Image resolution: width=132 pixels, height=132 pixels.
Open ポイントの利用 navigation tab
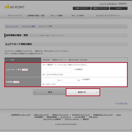coord(77,16)
